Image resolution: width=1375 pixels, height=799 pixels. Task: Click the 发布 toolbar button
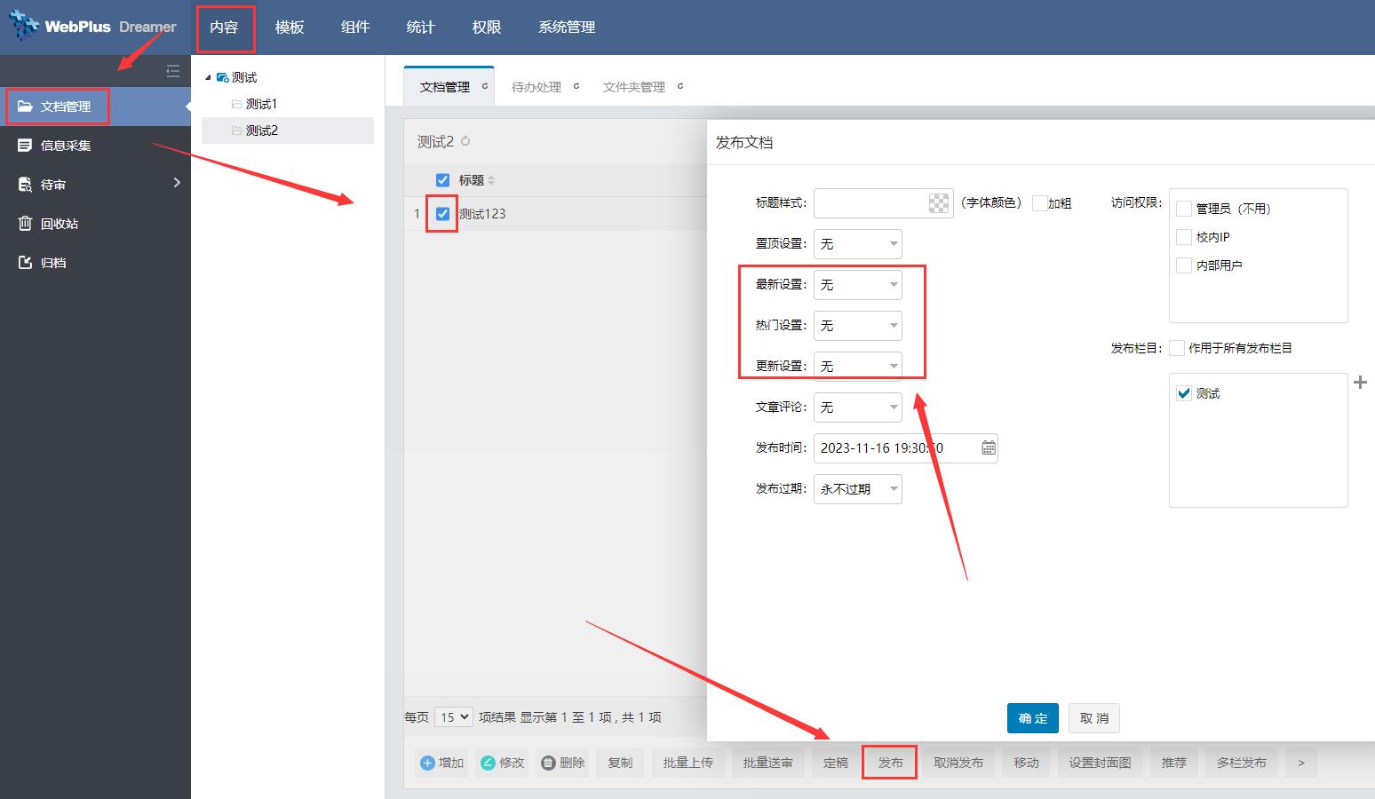coord(890,763)
